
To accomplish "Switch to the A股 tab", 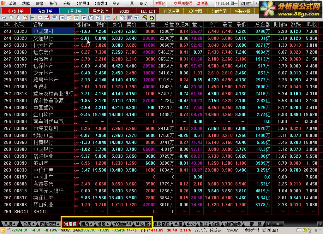I will [178, 224].
